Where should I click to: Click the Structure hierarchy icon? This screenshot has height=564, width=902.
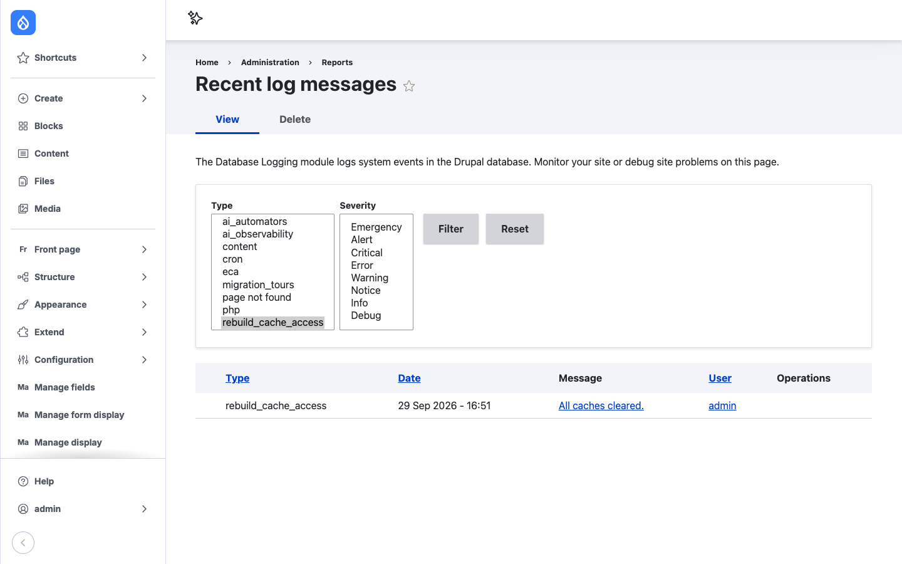(x=23, y=277)
